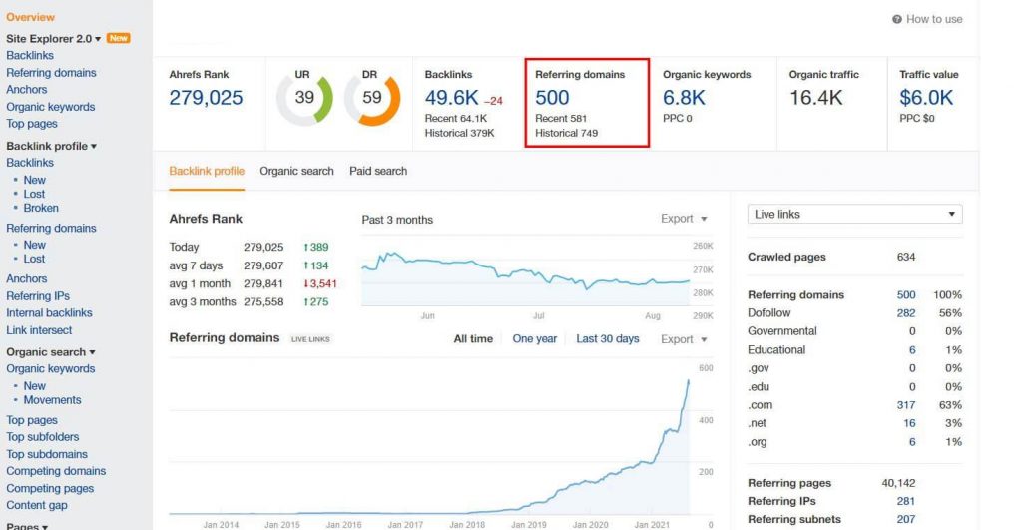Switch to the Organic search tab

[296, 171]
